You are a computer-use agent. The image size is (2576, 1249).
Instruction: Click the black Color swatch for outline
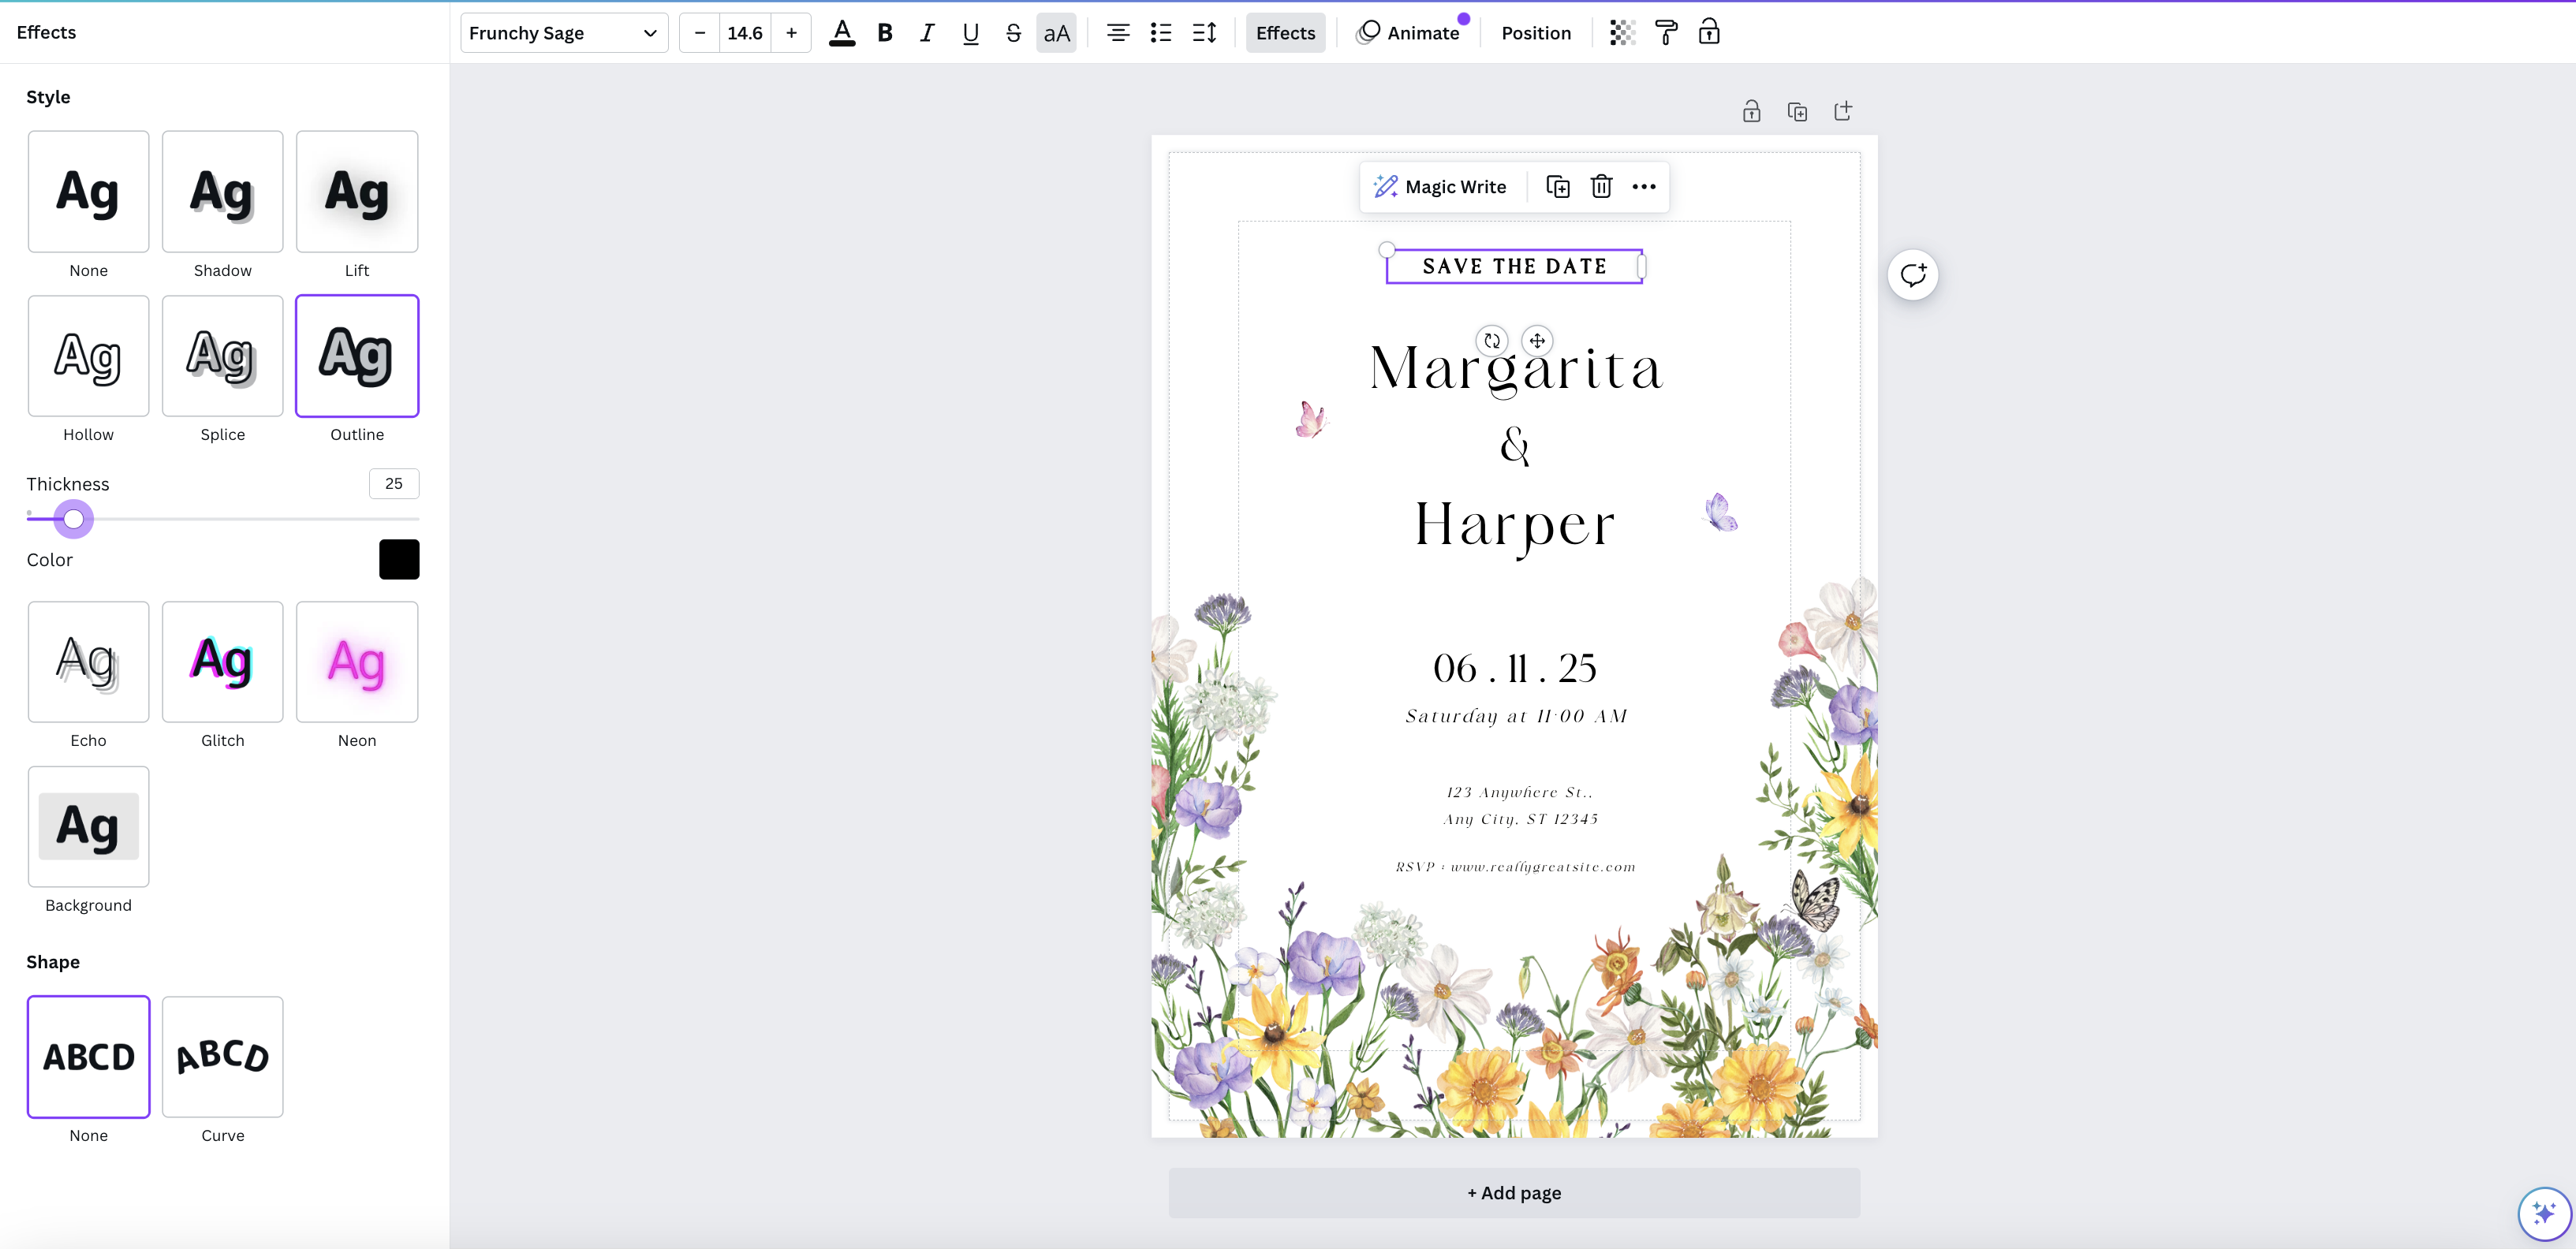tap(399, 559)
